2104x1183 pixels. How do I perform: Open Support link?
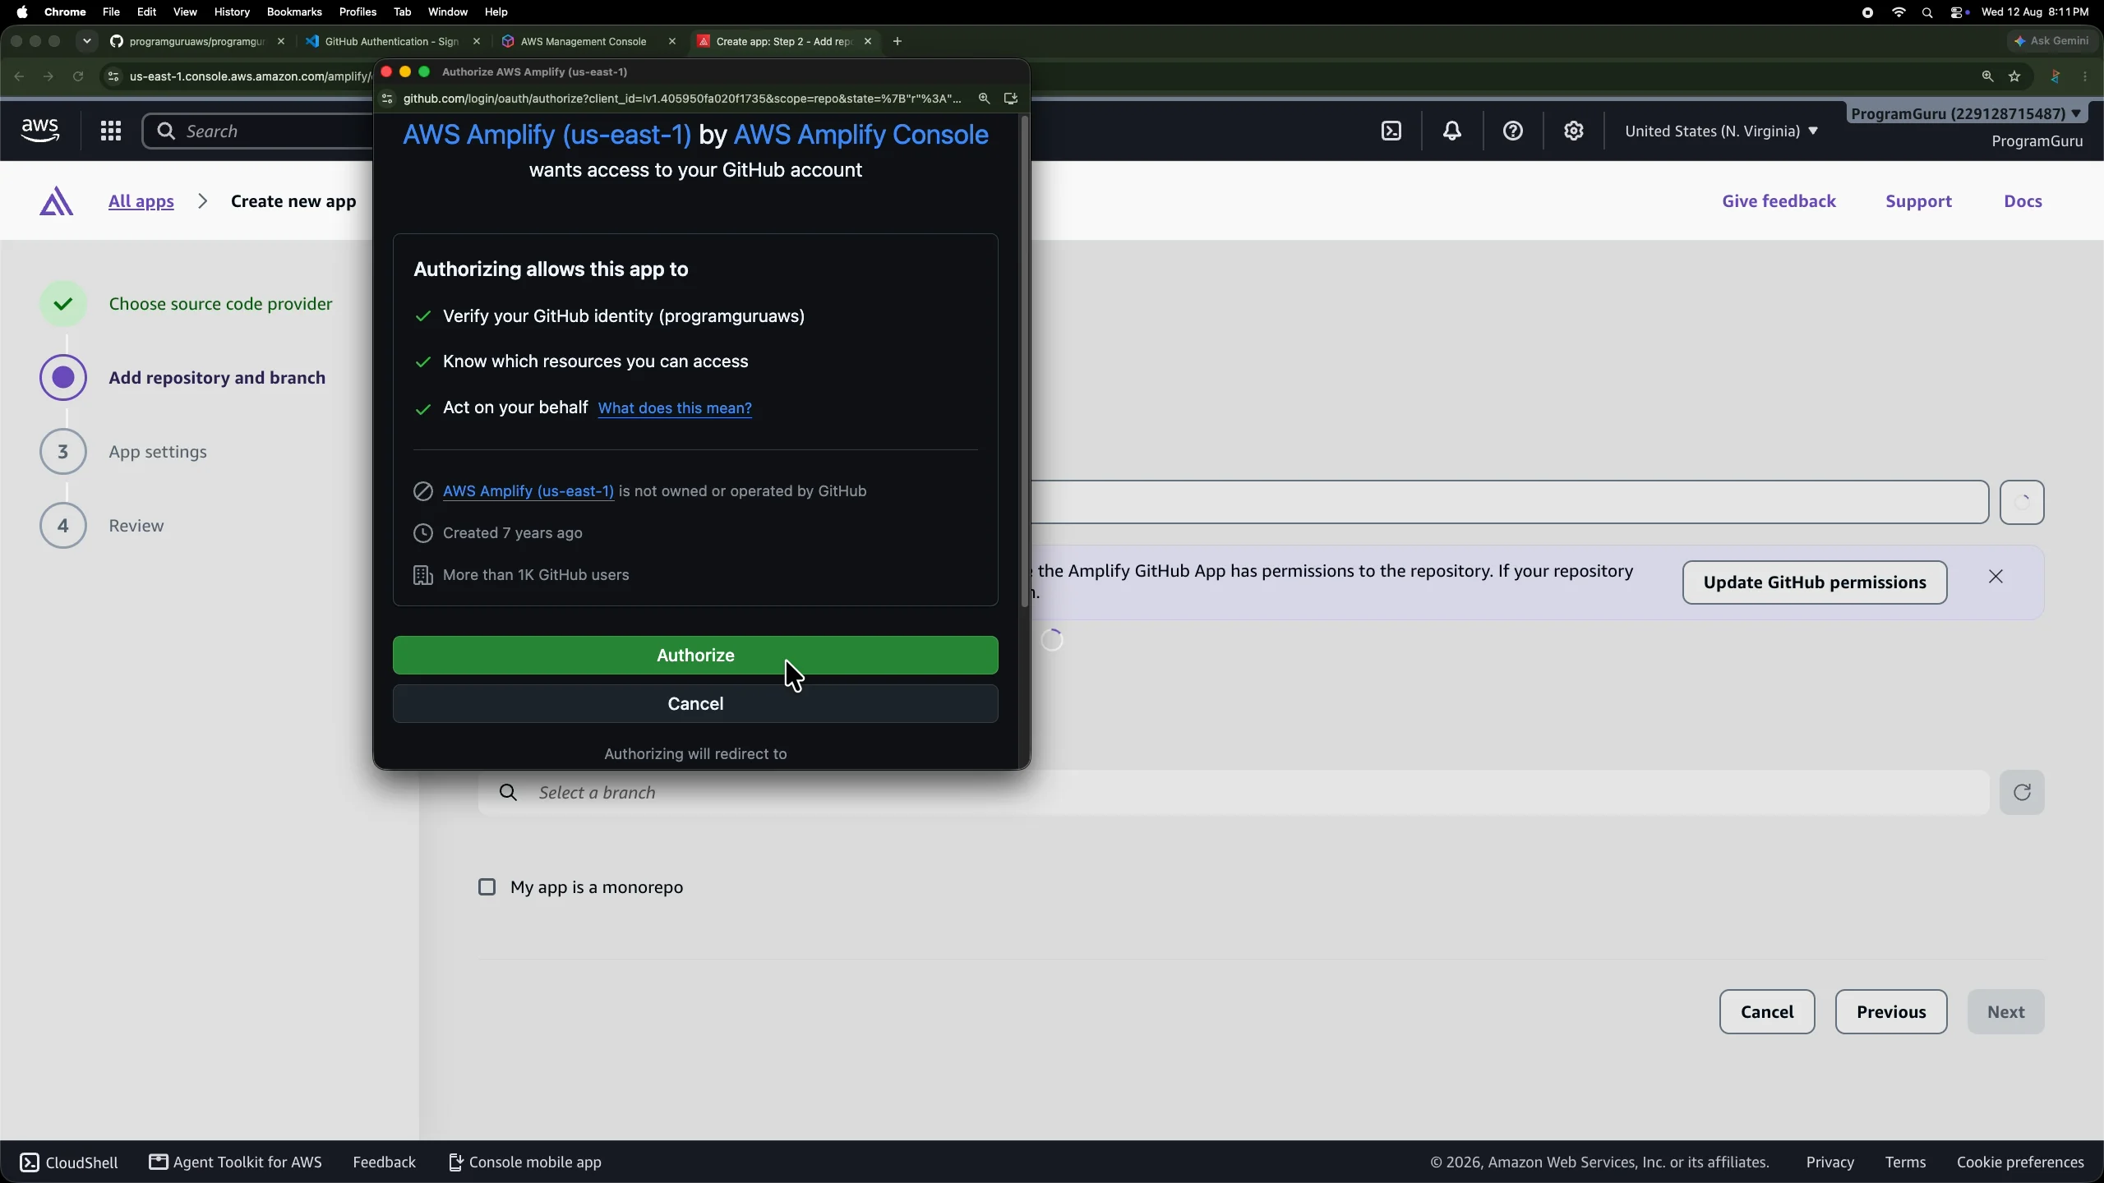tap(1918, 201)
